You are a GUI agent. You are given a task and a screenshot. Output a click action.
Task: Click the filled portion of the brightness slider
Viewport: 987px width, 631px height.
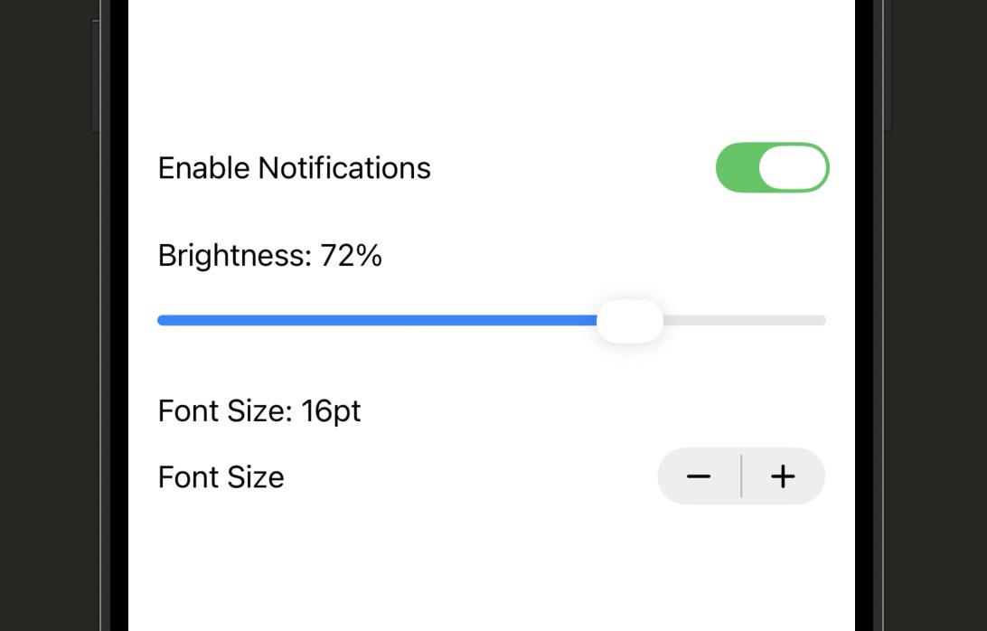pyautogui.click(x=380, y=320)
